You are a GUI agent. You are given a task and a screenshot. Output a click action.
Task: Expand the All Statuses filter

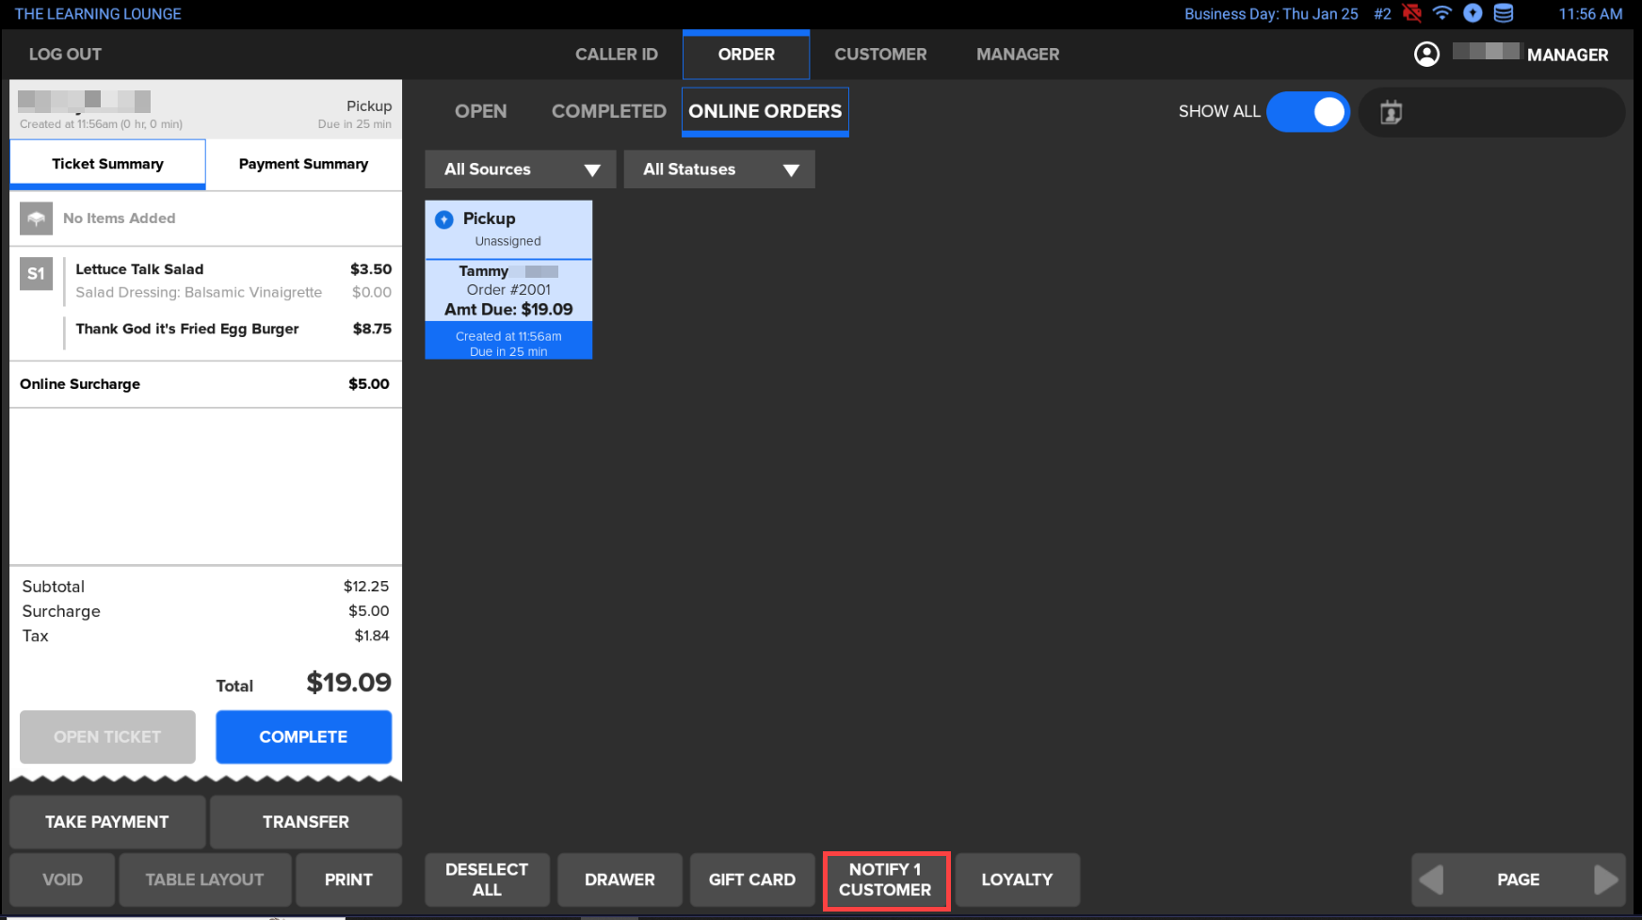[719, 169]
